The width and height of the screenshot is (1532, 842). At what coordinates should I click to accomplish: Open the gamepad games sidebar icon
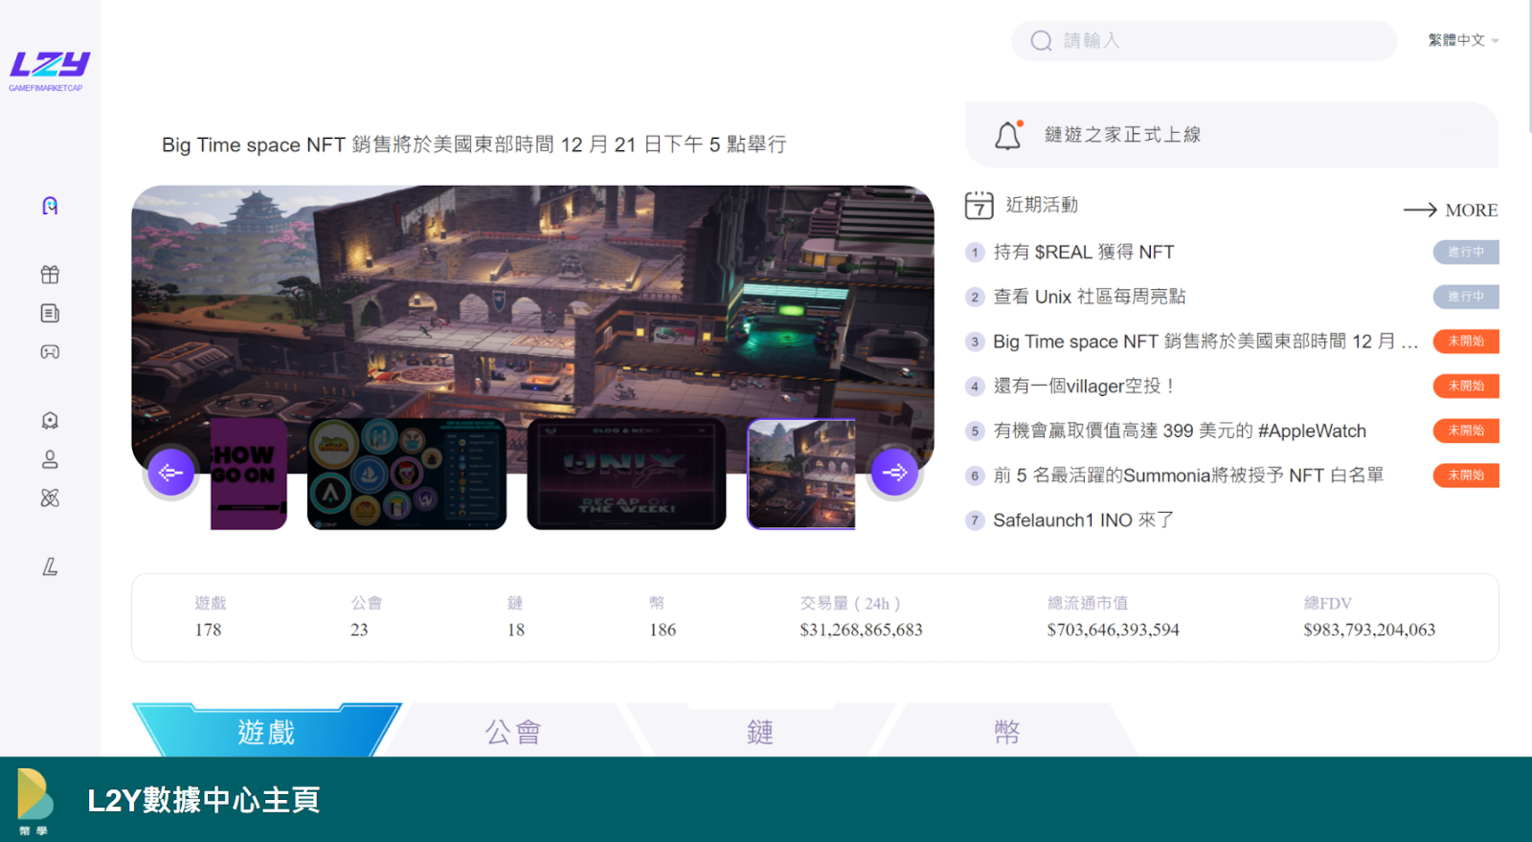[50, 352]
